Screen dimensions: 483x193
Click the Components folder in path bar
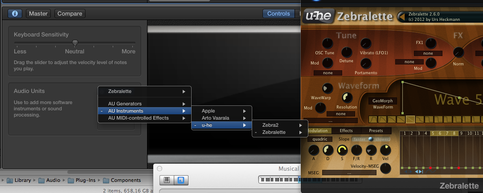point(122,180)
